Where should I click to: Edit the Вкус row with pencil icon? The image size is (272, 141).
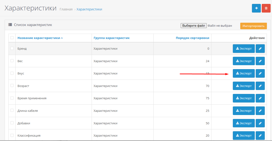coord(260,74)
